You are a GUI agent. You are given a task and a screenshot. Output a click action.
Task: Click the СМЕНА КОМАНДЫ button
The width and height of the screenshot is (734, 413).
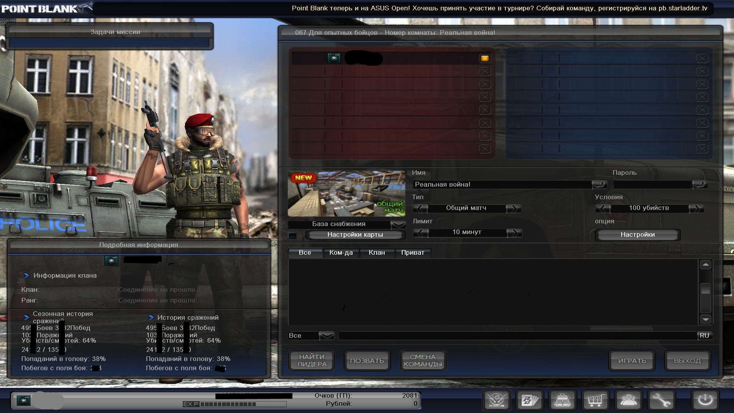pos(422,361)
